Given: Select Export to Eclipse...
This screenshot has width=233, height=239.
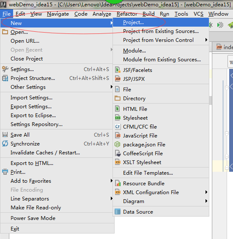Looking at the screenshot, I should tap(56, 115).
